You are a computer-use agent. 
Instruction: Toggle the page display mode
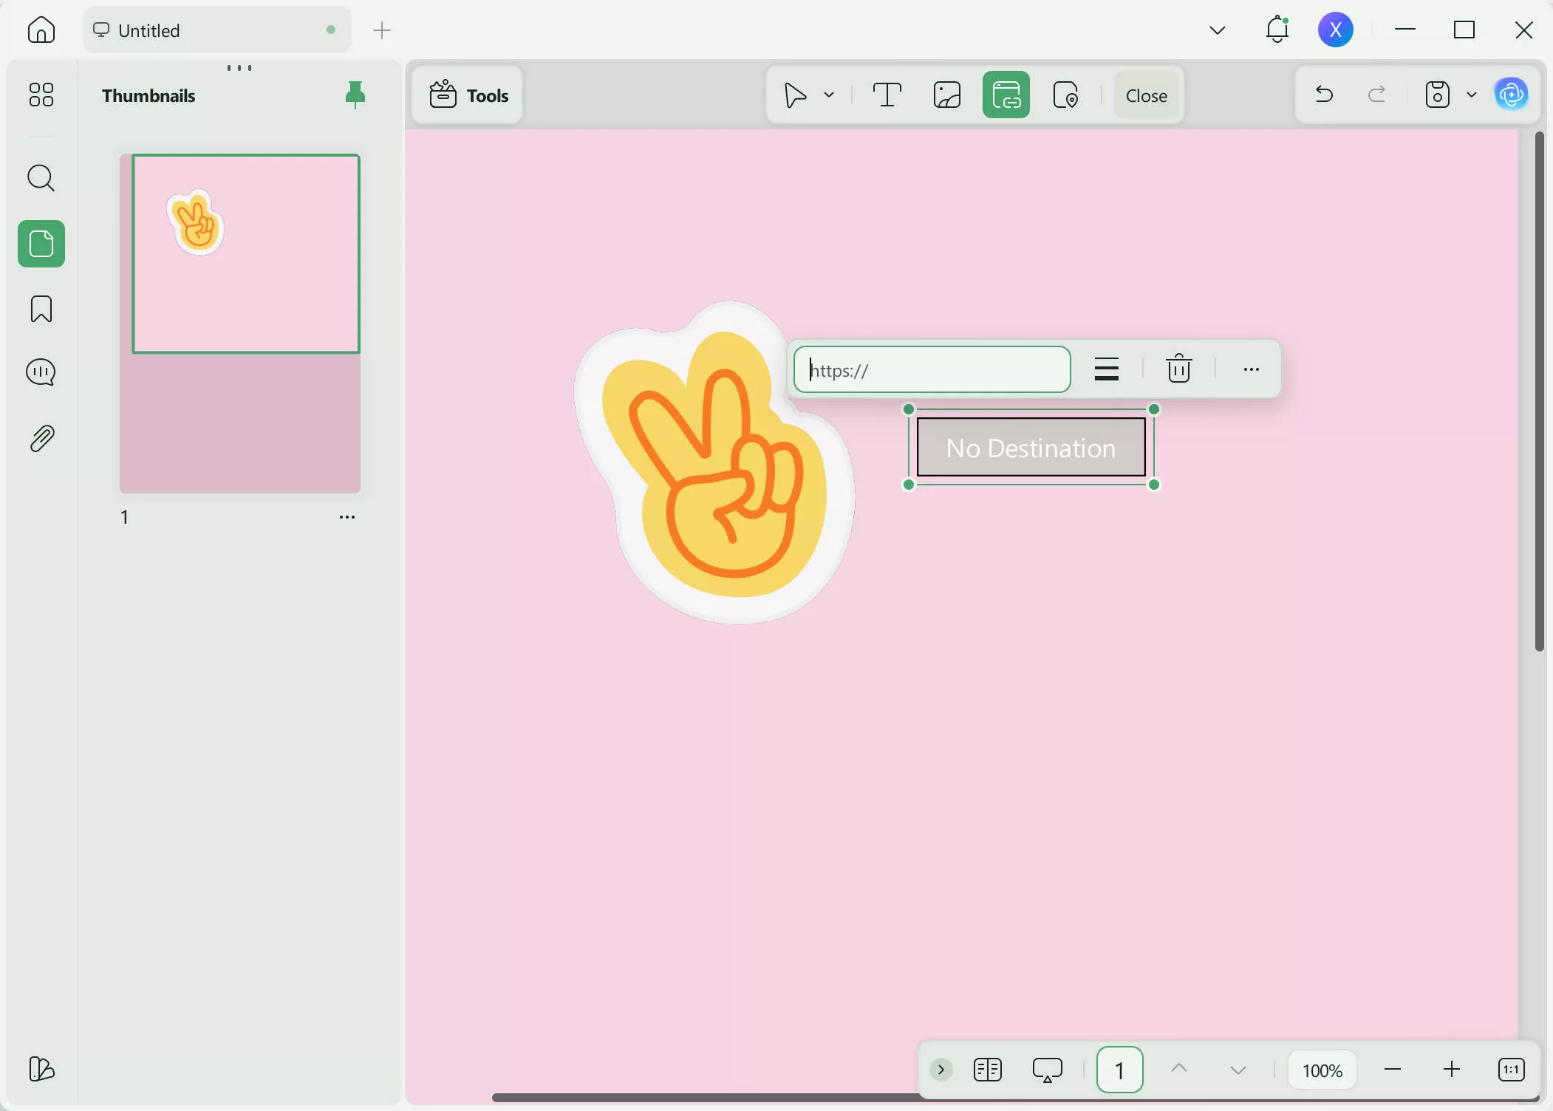click(987, 1070)
